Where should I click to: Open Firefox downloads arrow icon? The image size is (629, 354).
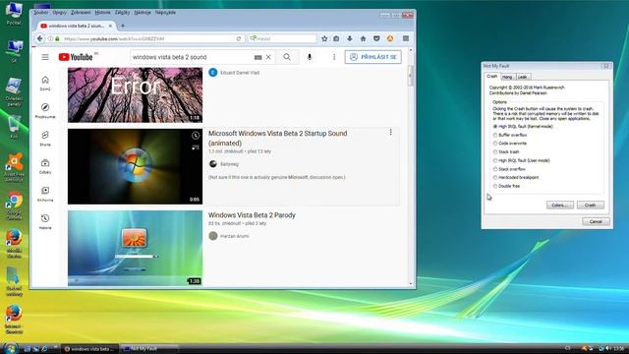point(350,38)
